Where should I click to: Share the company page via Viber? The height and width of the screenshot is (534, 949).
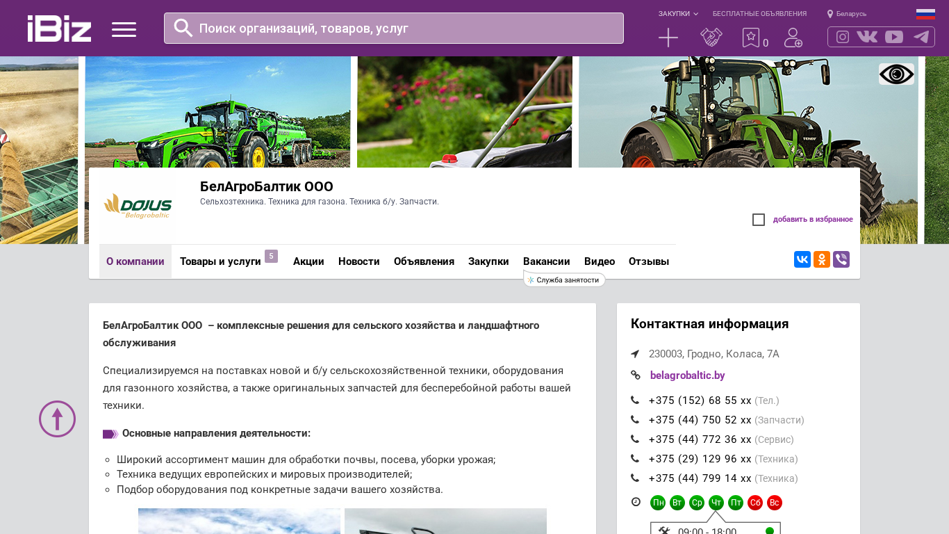point(841,259)
